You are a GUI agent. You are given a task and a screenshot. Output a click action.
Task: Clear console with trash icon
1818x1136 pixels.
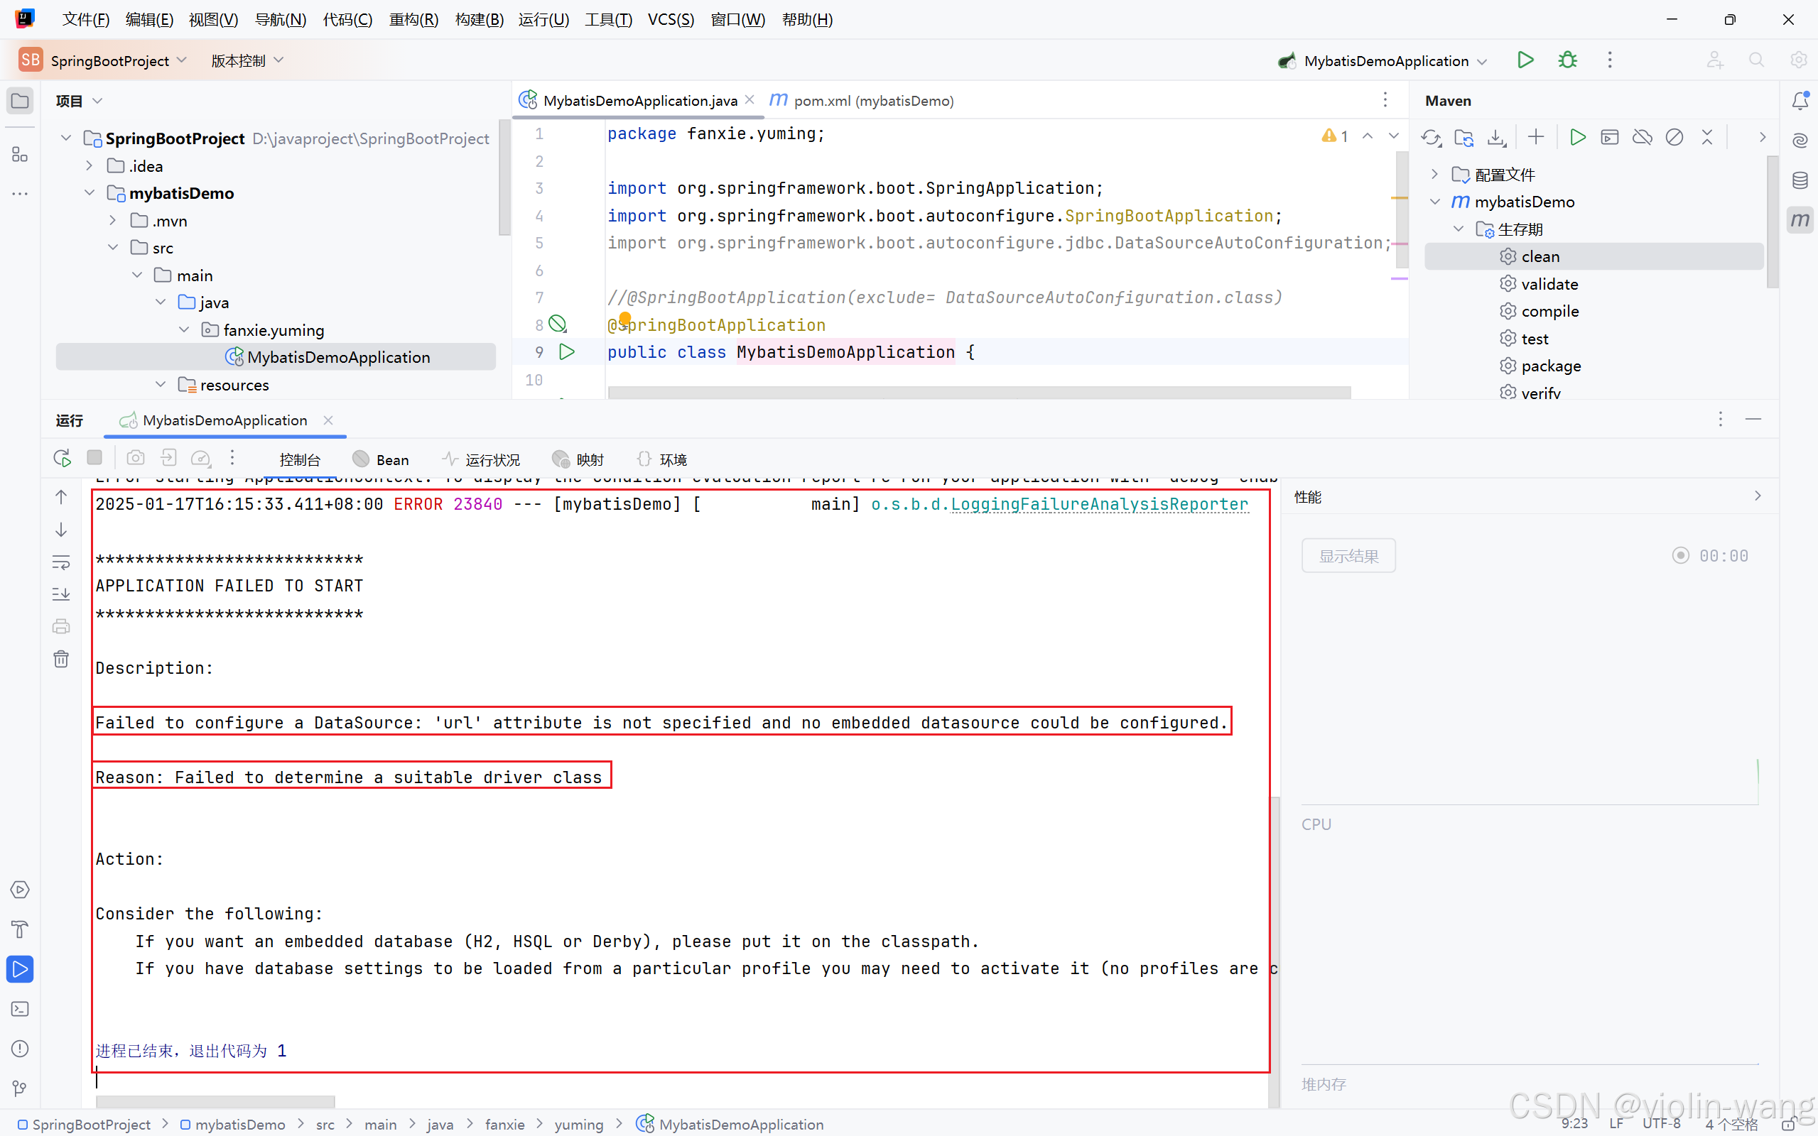pos(62,659)
